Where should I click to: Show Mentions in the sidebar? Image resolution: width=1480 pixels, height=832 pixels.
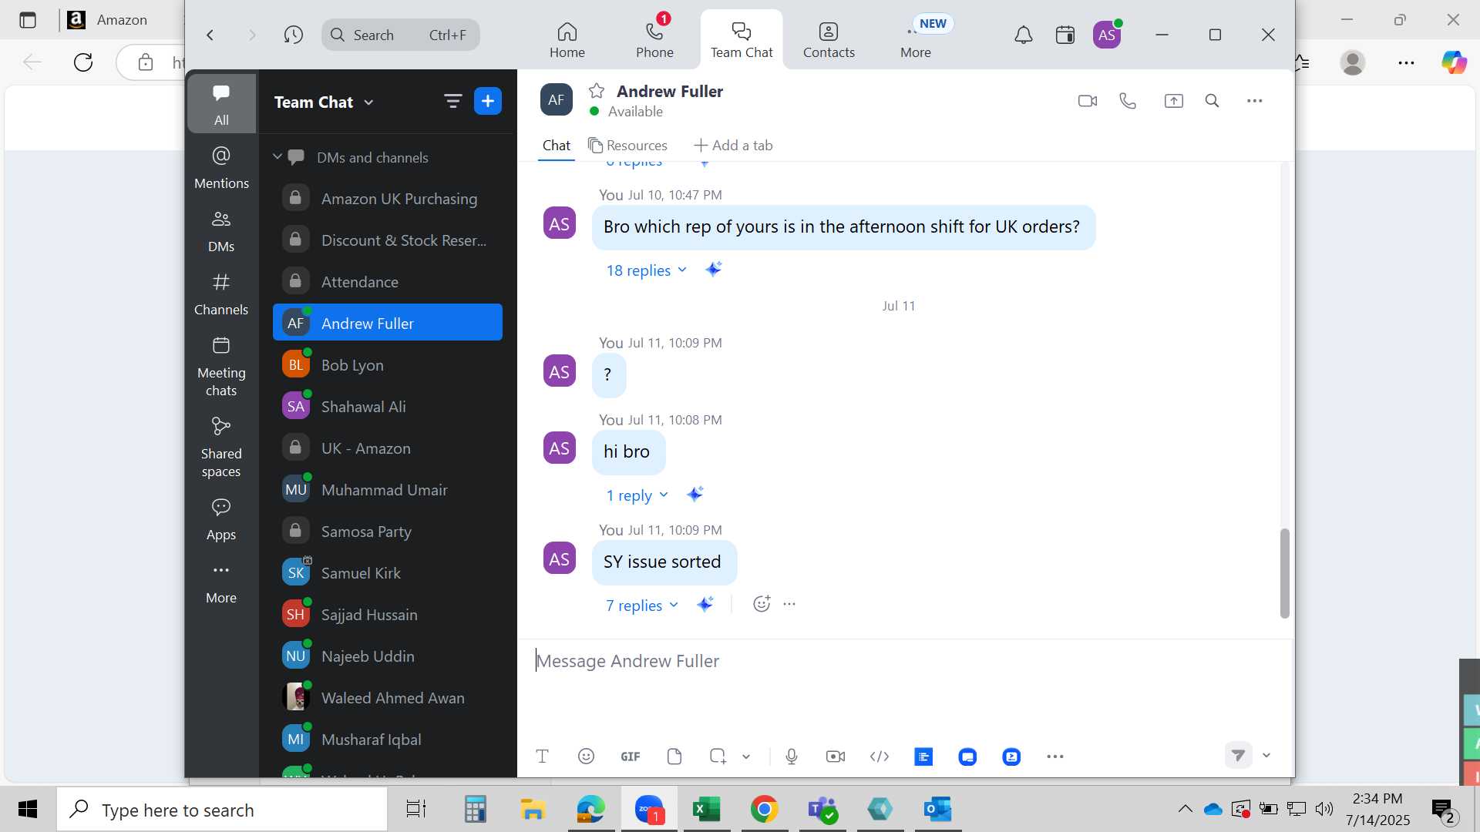221,167
